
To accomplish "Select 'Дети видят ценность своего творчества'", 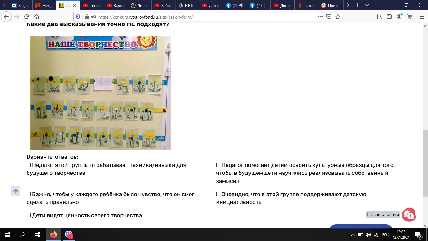I will point(29,215).
